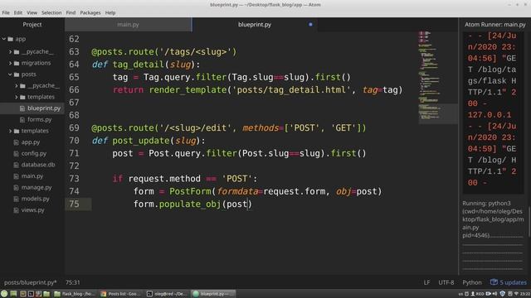531x298 pixels.
Task: Open the system menu button in taskbar
Action: click(4, 294)
